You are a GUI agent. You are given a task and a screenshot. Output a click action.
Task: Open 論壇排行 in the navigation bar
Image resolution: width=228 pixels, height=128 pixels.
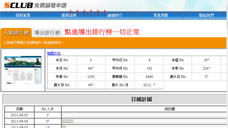[x=115, y=15]
